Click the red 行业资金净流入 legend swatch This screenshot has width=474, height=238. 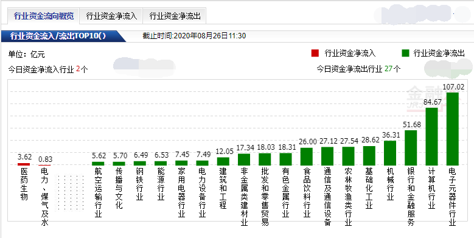[315, 54]
